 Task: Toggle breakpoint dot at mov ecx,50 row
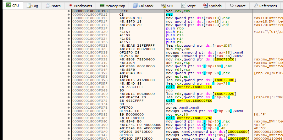69,115
